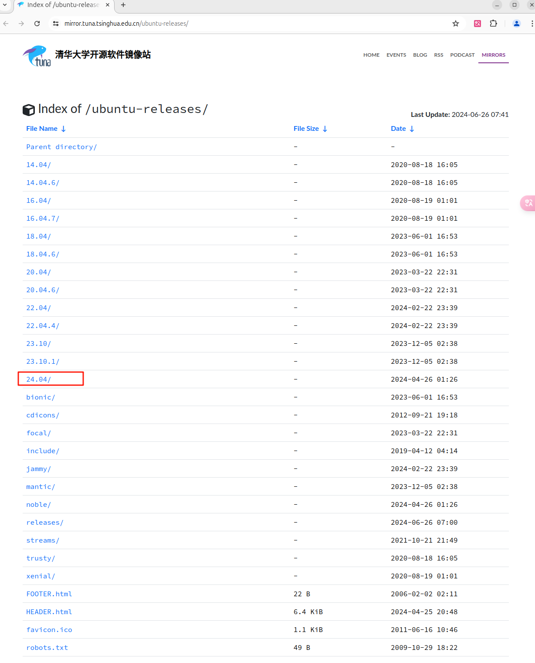Open the PODCAST navigation item
The height and width of the screenshot is (663, 535).
462,55
